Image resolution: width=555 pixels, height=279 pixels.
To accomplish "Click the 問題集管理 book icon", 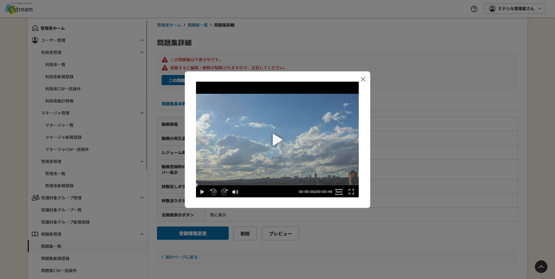I will tap(35, 234).
